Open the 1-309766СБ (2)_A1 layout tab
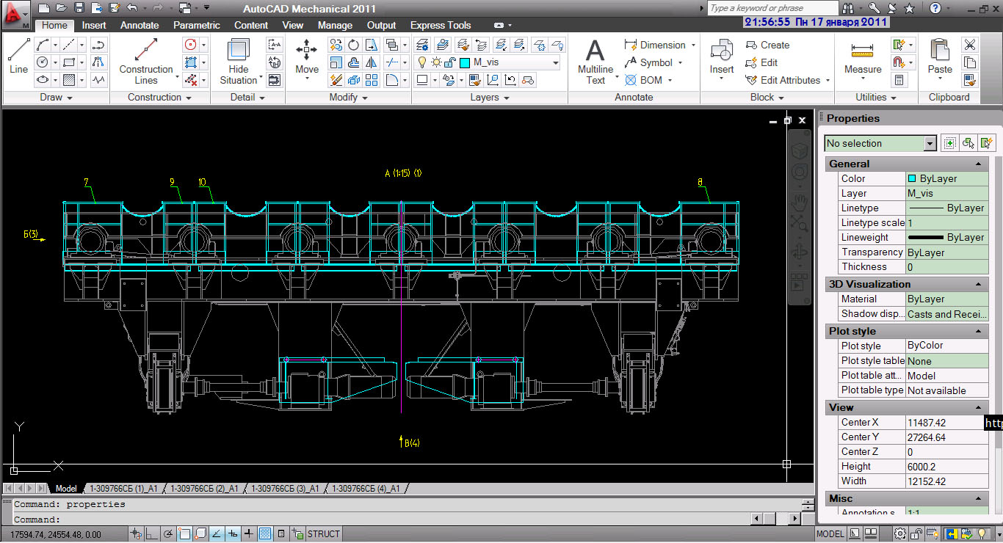 (204, 488)
